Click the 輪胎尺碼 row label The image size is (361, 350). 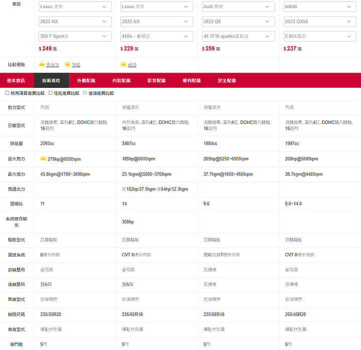pos(17,314)
